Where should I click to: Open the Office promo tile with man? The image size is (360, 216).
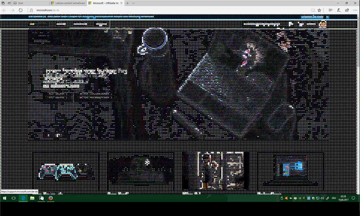[x=216, y=171]
